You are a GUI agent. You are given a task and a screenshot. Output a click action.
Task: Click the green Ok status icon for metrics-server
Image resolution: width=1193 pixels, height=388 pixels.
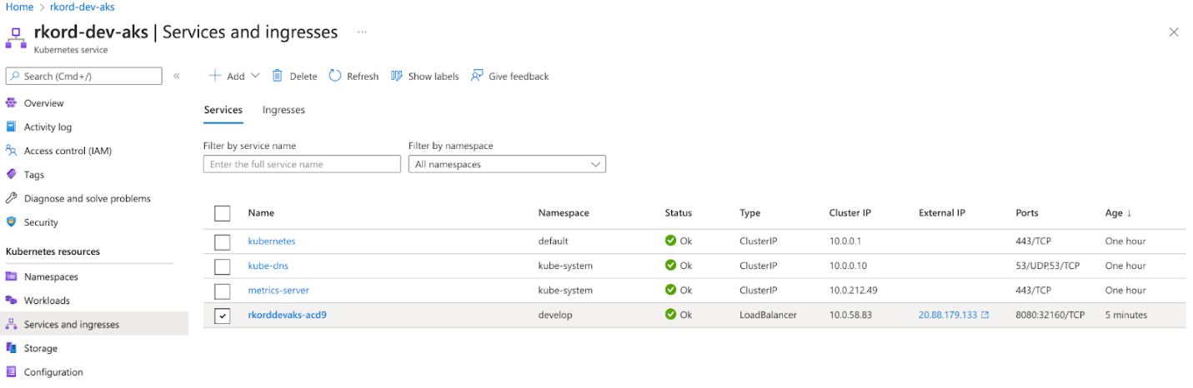pos(670,291)
